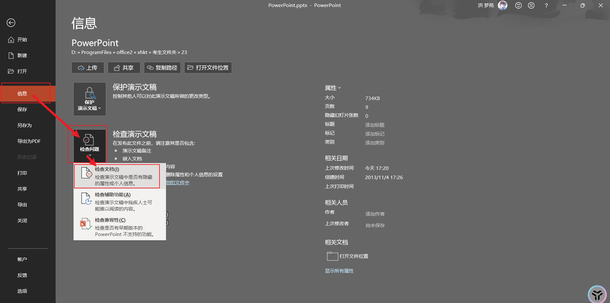Minimize the PowerPoint window
The width and height of the screenshot is (610, 303).
pos(565,5)
